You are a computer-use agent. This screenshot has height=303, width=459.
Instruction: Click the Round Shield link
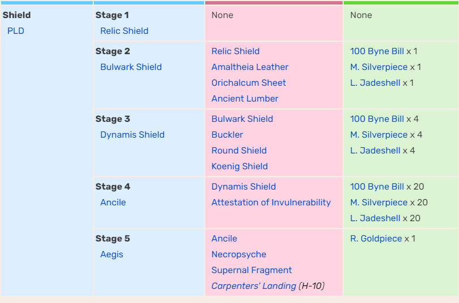tap(239, 151)
